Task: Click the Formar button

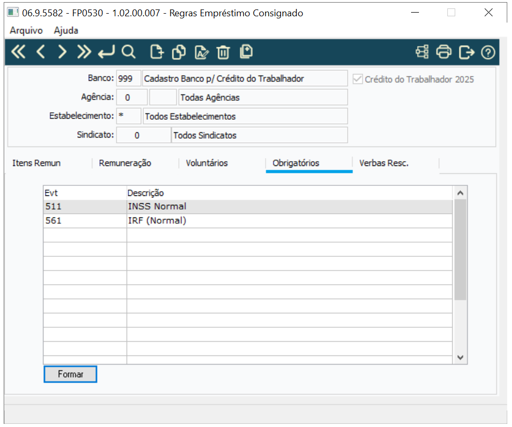Action: pos(70,374)
